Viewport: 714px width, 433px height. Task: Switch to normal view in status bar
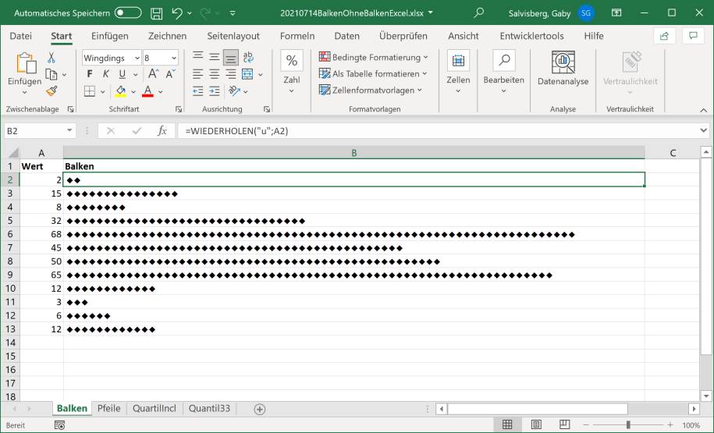click(x=506, y=424)
